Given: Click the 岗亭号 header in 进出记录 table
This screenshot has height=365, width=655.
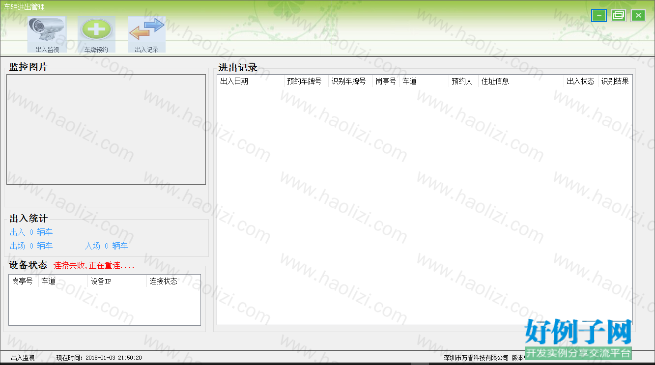Looking at the screenshot, I should 386,82.
